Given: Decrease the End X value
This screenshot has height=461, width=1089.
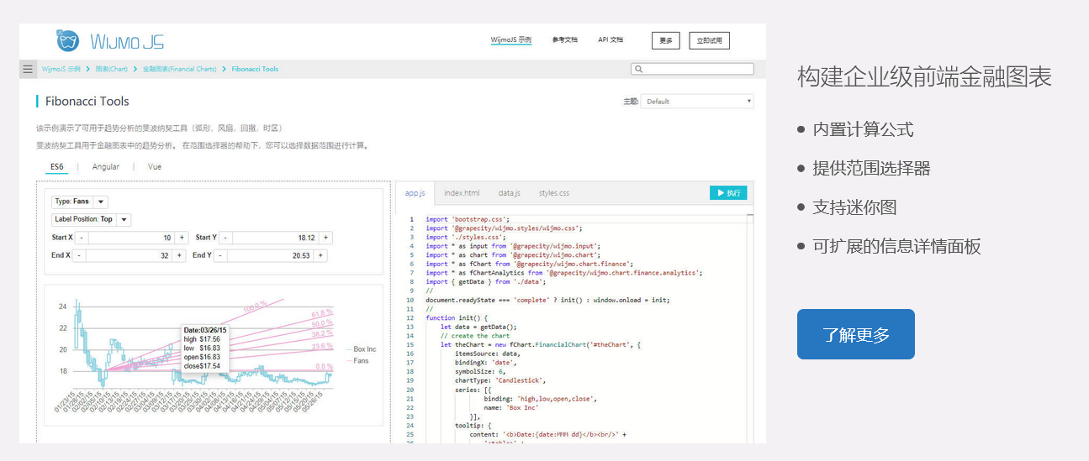Looking at the screenshot, I should (79, 255).
